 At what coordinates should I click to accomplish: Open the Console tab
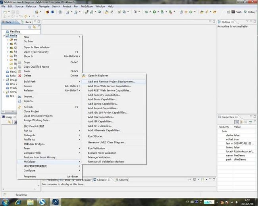coord(102,180)
